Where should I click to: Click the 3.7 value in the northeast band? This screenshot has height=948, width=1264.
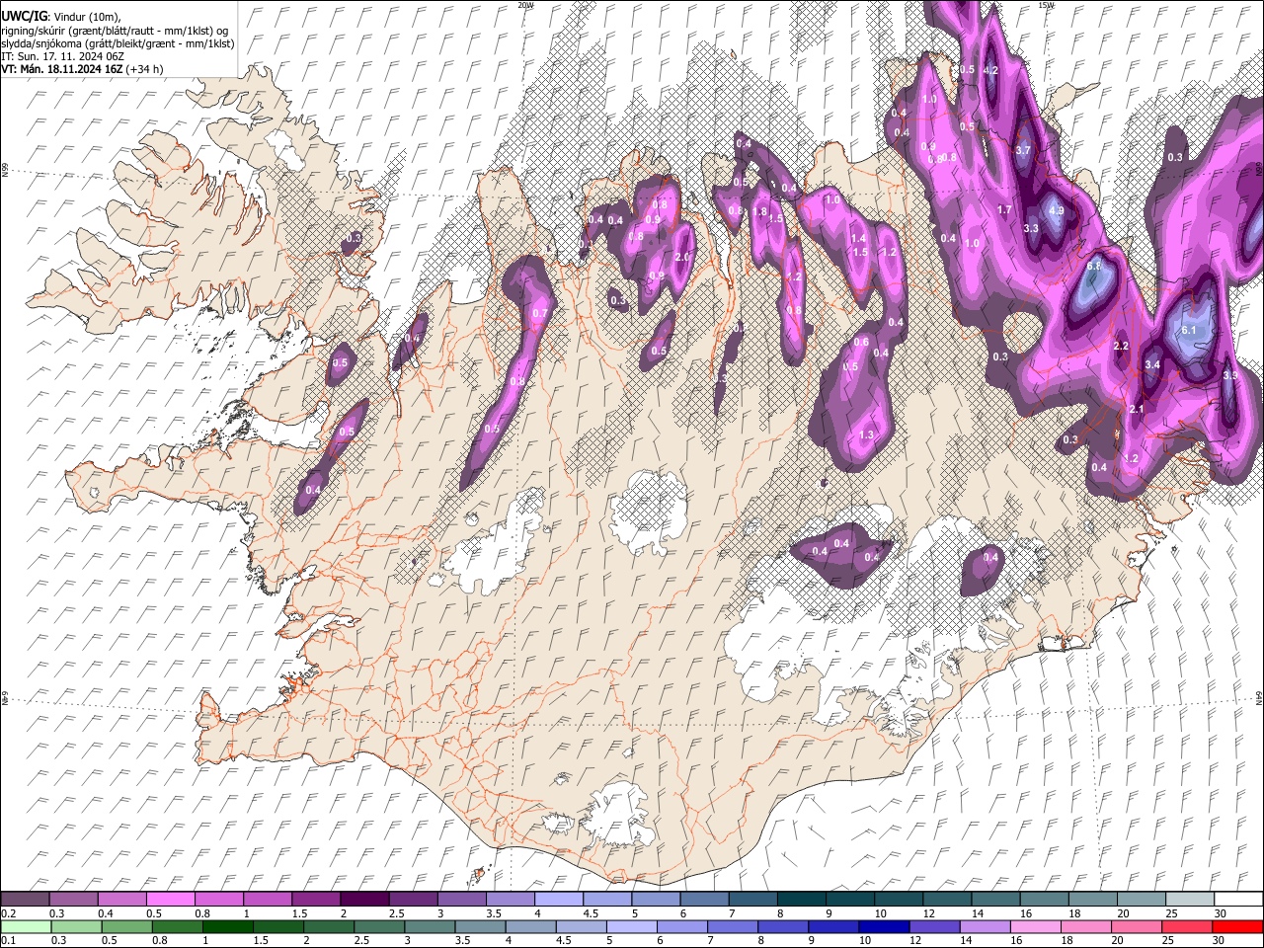point(1023,150)
